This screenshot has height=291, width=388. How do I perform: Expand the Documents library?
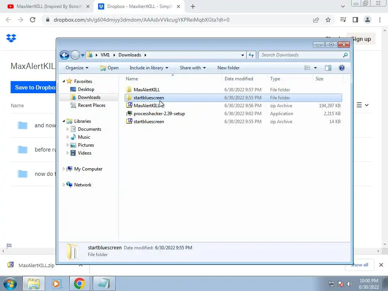(x=67, y=129)
